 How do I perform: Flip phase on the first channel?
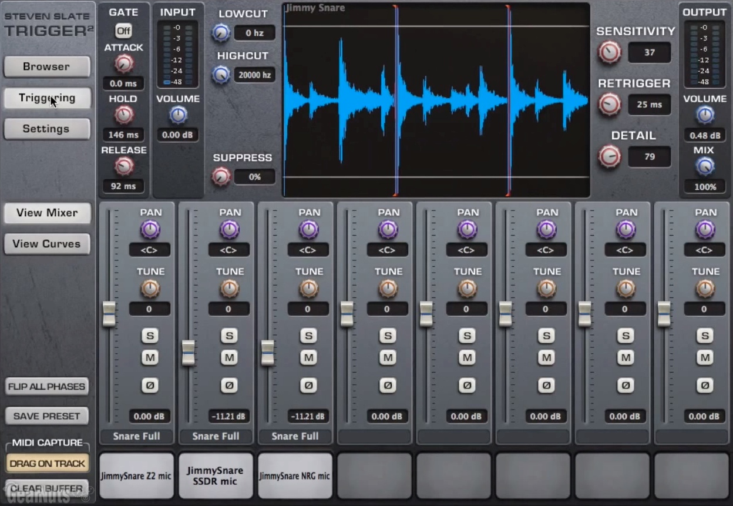(150, 386)
